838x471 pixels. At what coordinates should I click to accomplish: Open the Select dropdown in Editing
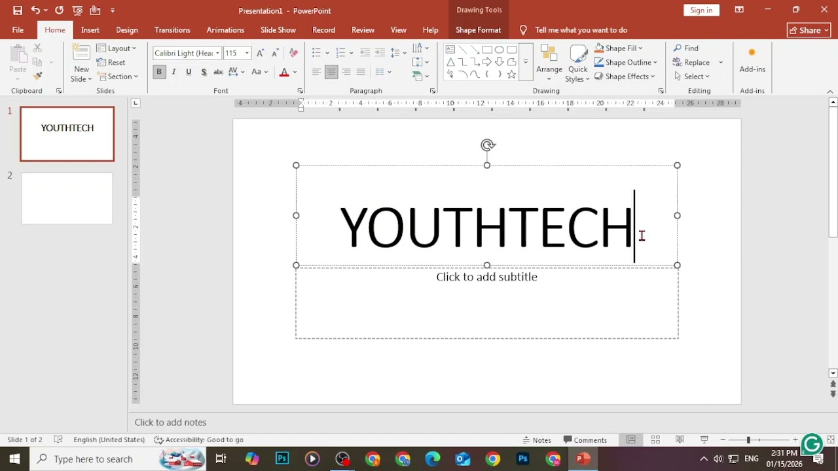click(x=691, y=77)
